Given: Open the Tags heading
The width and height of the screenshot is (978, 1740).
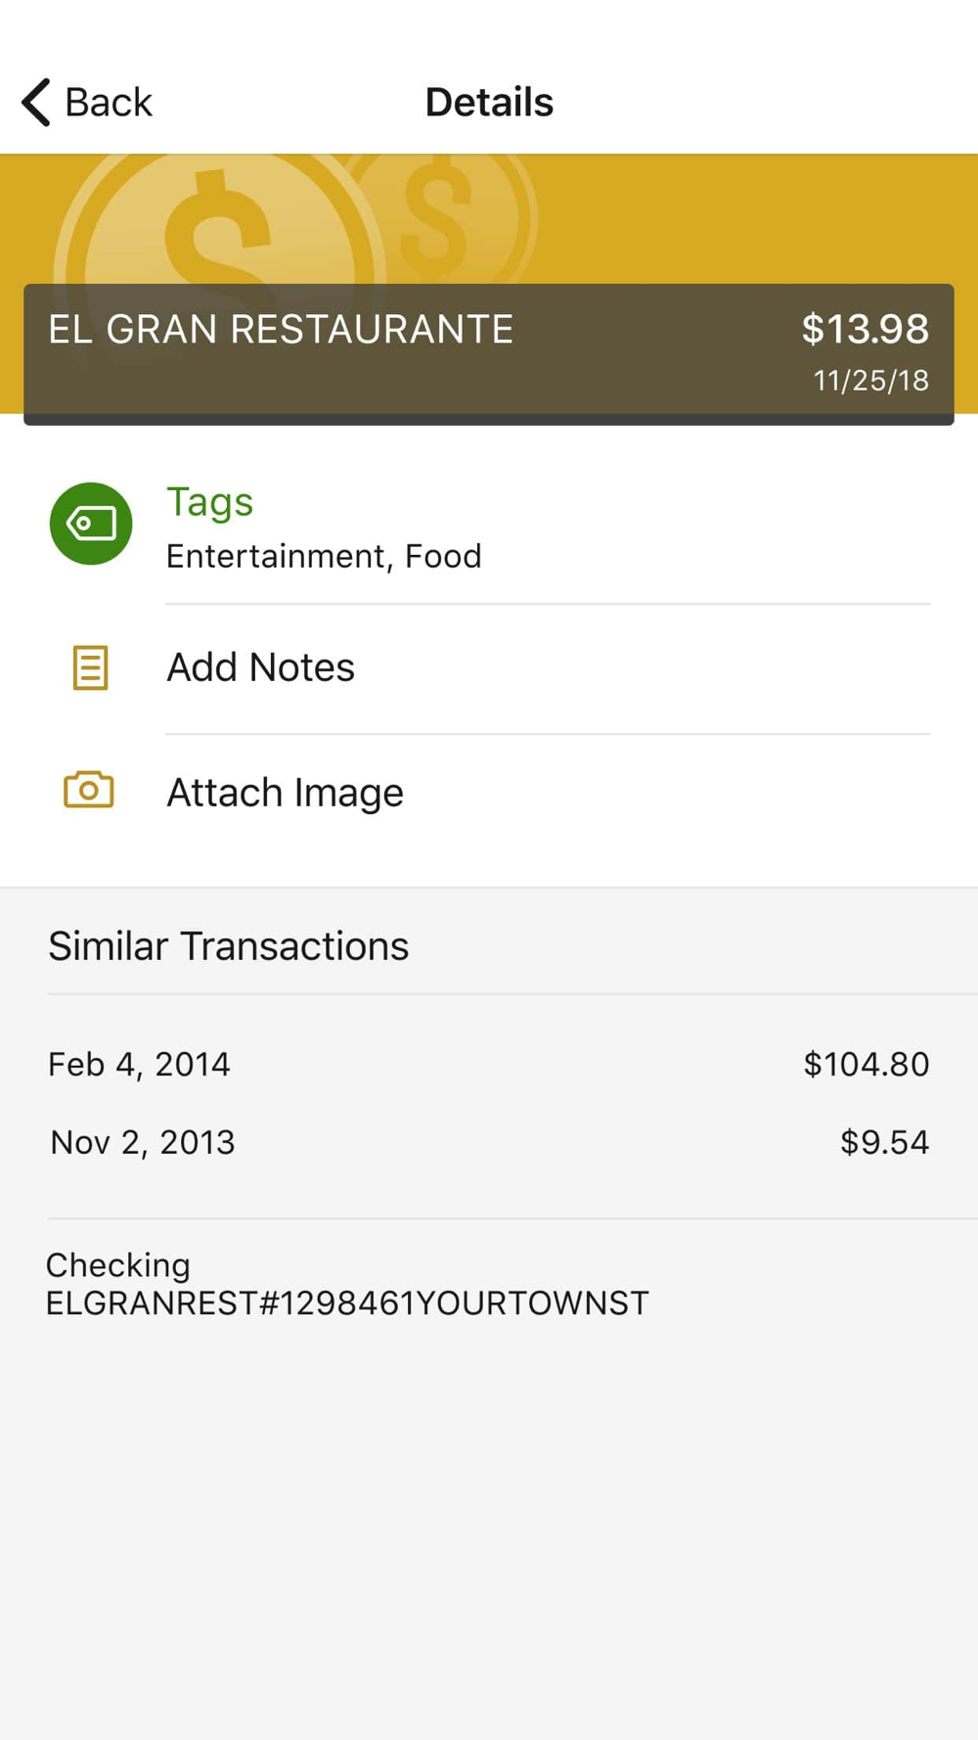Looking at the screenshot, I should [x=209, y=502].
